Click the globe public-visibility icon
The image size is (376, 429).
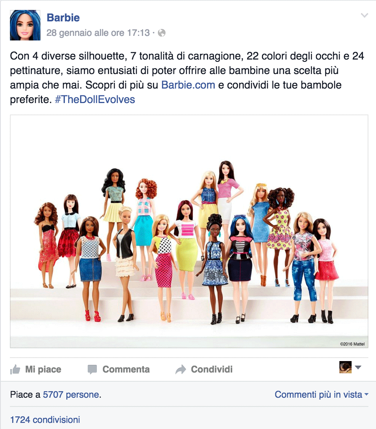pyautogui.click(x=162, y=33)
